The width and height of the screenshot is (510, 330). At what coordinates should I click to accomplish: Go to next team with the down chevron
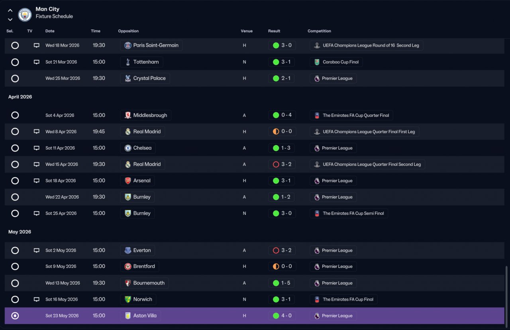pyautogui.click(x=10, y=19)
